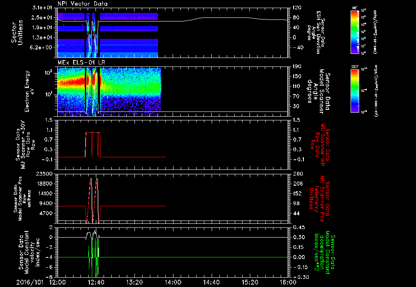416x287 pixels.
Task: Click the '-6' velocity tick value
Action: click(x=49, y=267)
